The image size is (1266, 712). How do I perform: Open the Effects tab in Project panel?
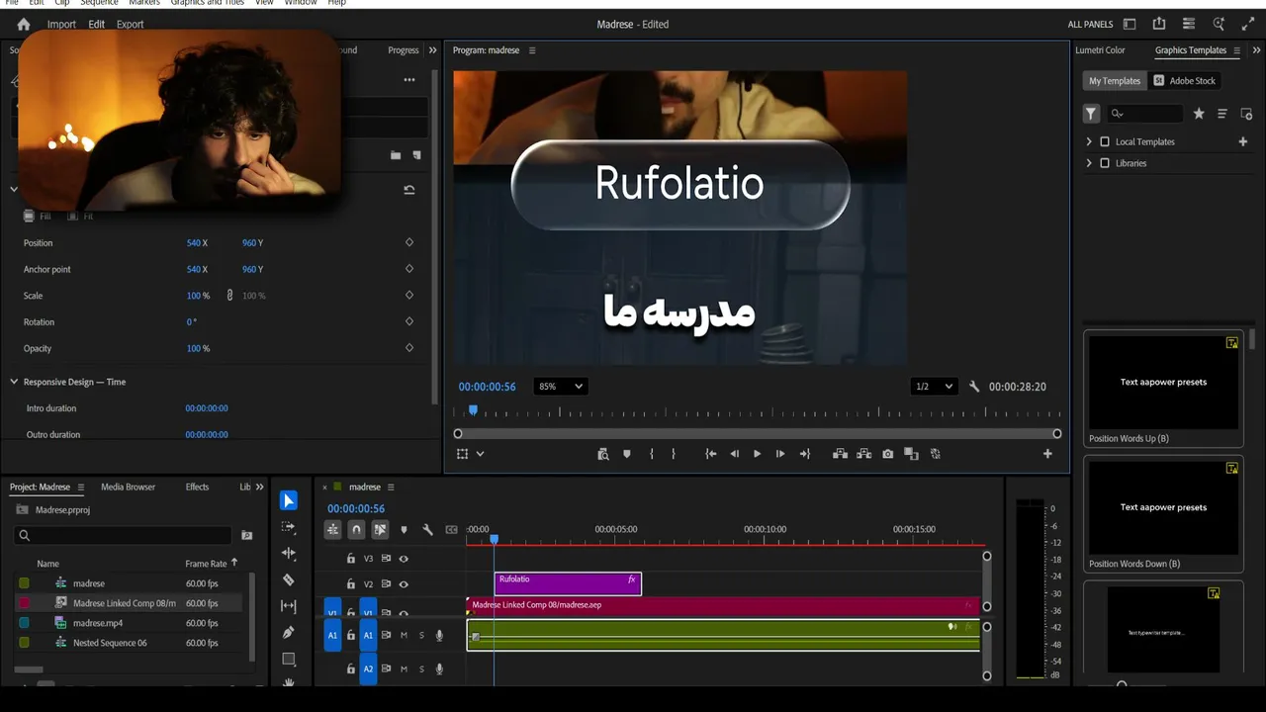click(x=197, y=488)
